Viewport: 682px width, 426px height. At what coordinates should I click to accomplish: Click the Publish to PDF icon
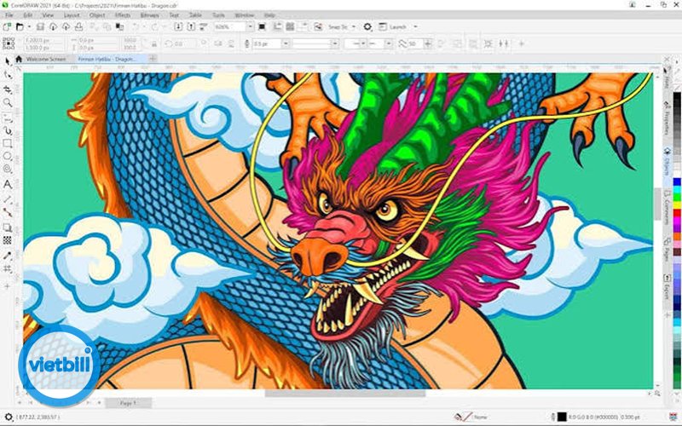(x=203, y=27)
